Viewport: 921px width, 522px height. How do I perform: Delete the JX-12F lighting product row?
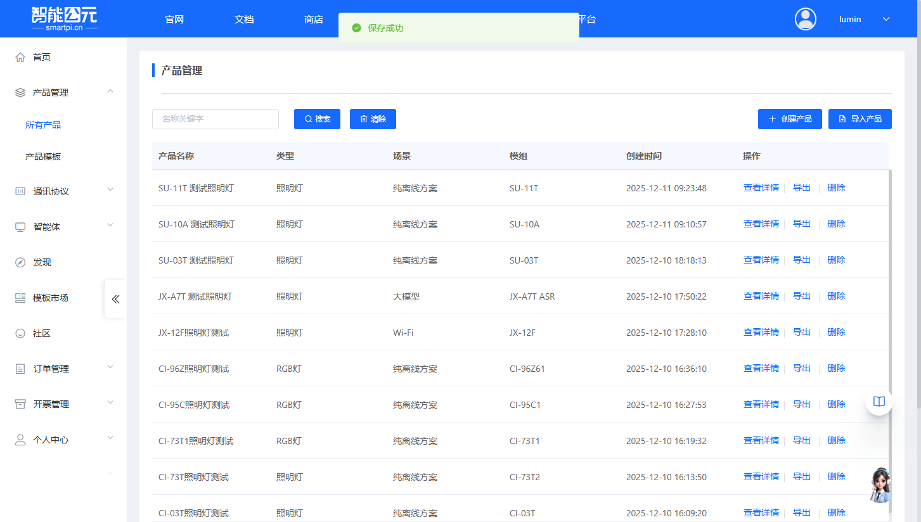[x=836, y=332]
